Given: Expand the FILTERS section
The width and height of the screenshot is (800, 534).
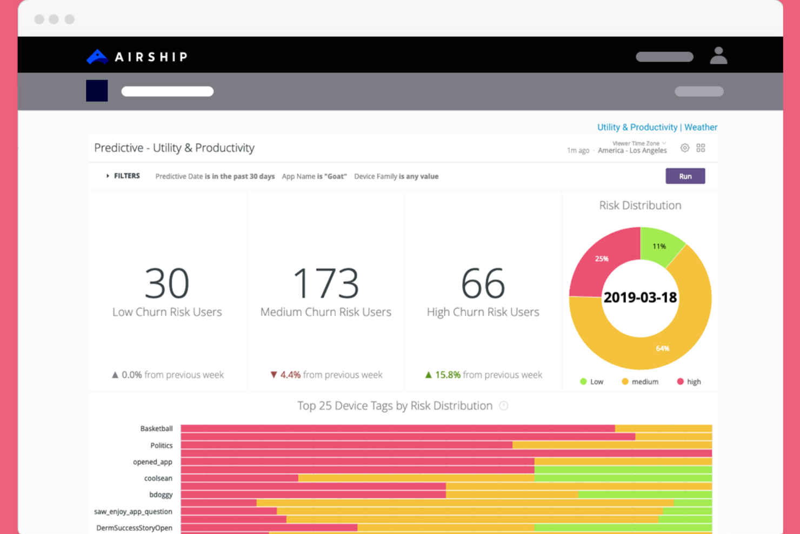Looking at the screenshot, I should coord(123,176).
